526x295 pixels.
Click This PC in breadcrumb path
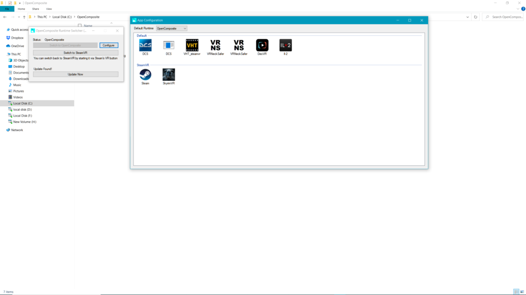click(x=42, y=17)
